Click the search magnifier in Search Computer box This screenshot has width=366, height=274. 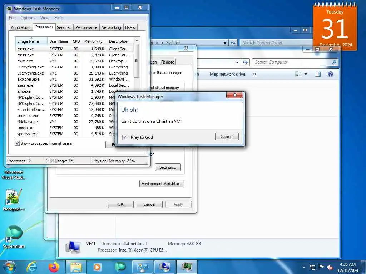point(334,62)
